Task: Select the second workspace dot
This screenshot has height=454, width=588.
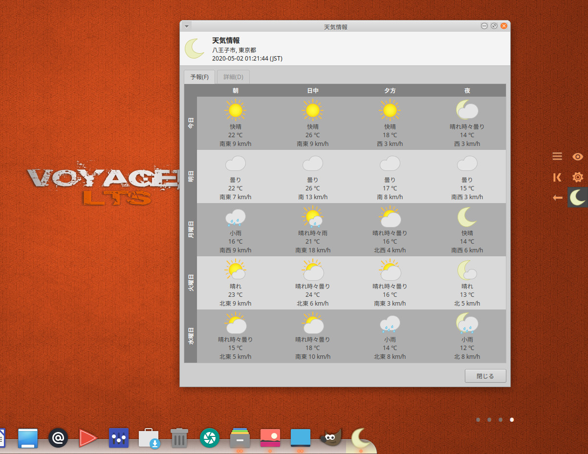Action: (x=489, y=419)
